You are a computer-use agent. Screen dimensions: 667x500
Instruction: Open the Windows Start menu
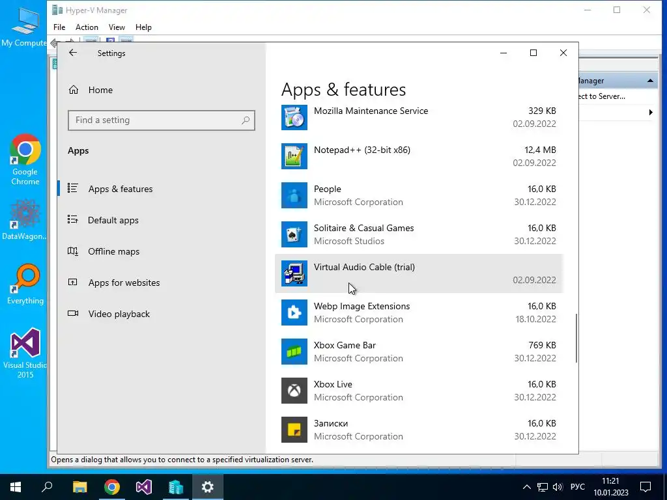pyautogui.click(x=16, y=487)
